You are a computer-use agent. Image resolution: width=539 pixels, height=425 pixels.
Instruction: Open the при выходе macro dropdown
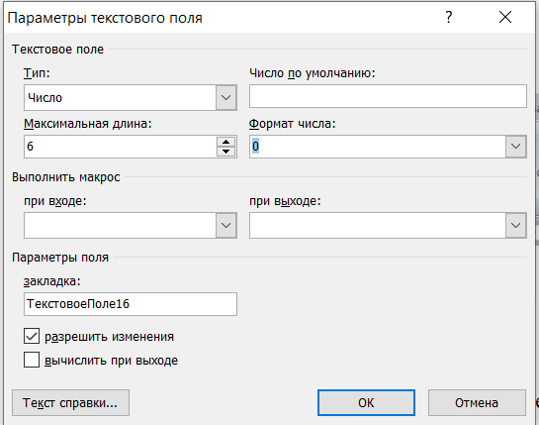[x=515, y=225]
